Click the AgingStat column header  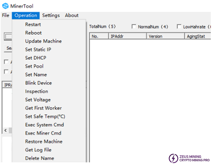[198, 36]
